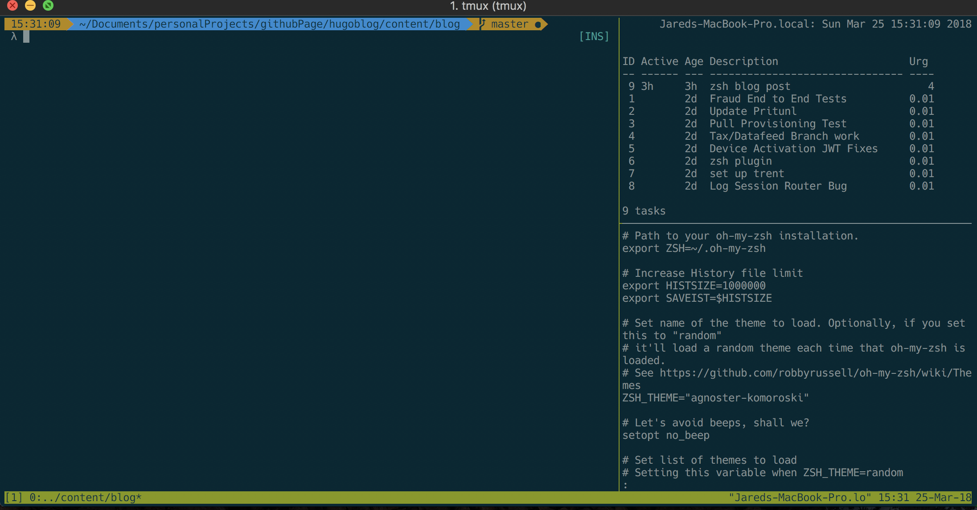Click the master branch segment

(509, 24)
